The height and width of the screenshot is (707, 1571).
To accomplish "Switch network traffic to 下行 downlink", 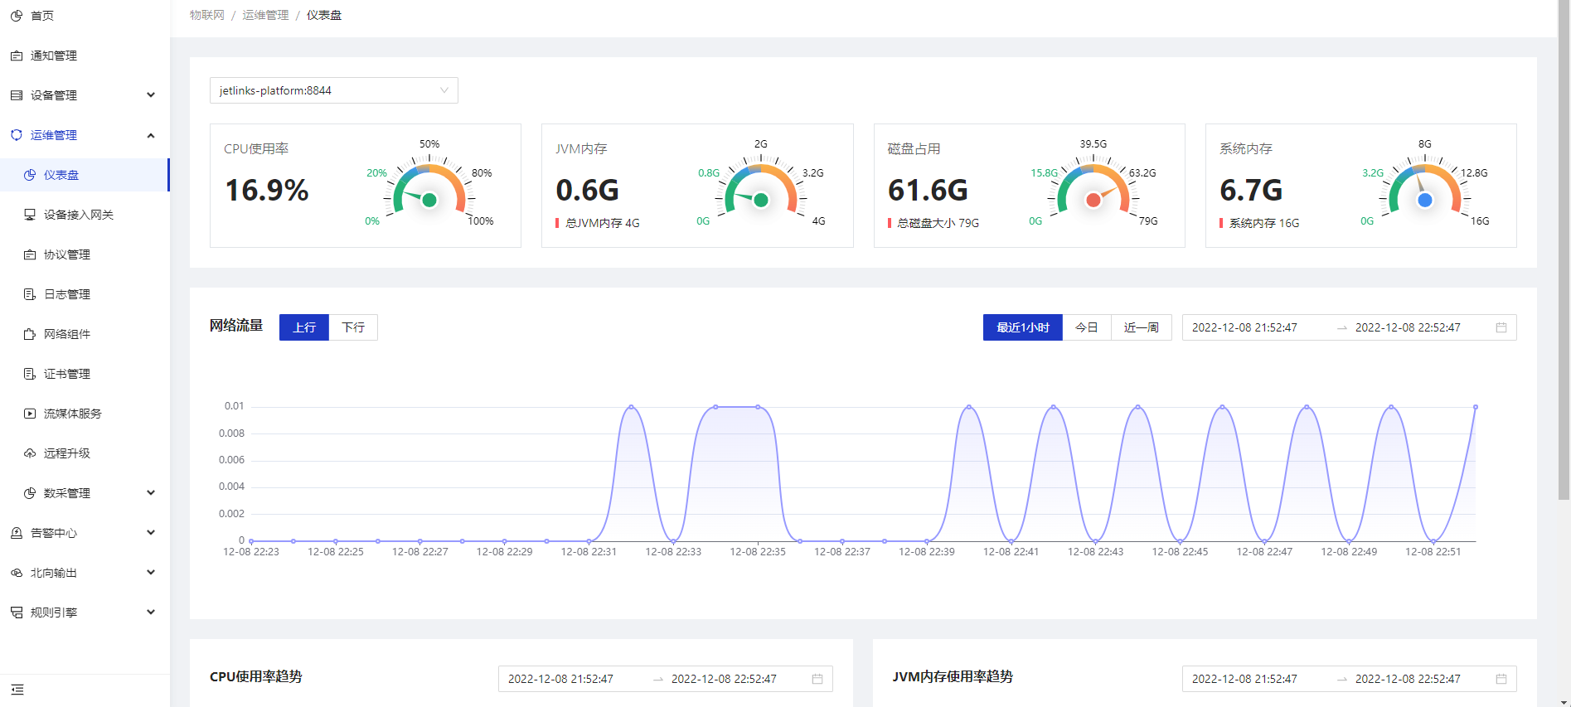I will click(353, 327).
